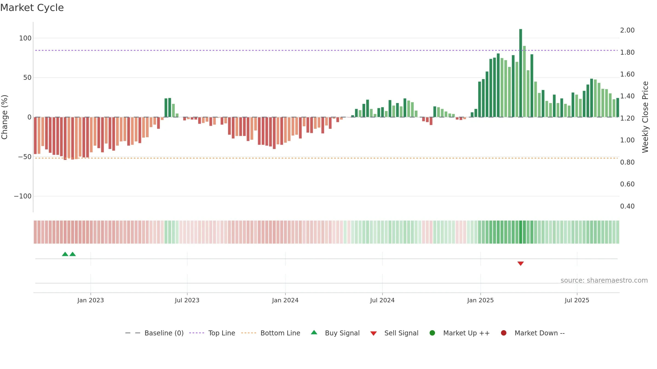Click the Change (%) axis title

coord(4,117)
